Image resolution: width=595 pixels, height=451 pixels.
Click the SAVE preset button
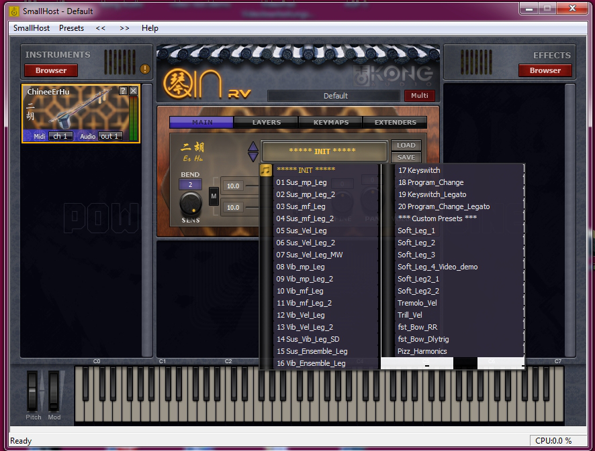[x=406, y=157]
